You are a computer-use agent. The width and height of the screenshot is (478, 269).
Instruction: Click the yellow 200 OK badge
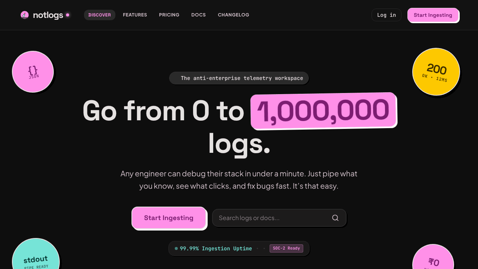click(x=436, y=72)
